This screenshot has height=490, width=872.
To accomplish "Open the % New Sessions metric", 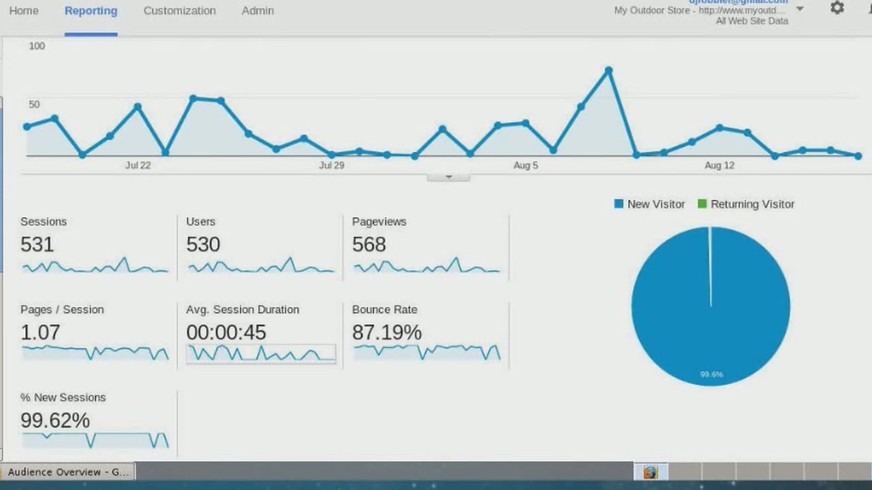I will pos(95,422).
